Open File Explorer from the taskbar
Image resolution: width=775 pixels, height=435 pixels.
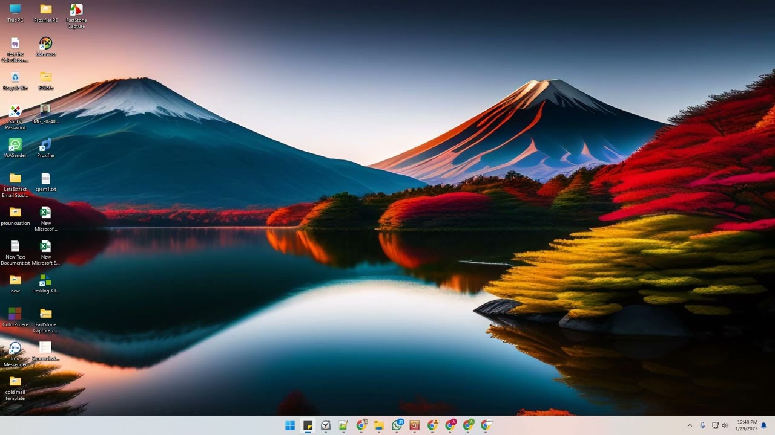379,425
